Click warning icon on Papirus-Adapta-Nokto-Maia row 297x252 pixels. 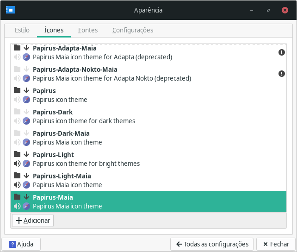[x=282, y=74]
